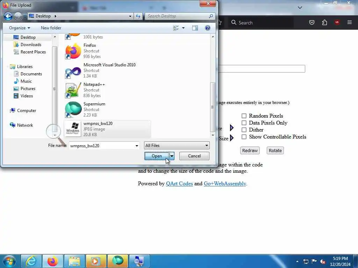Click the Open button
The image size is (358, 268).
tap(157, 156)
